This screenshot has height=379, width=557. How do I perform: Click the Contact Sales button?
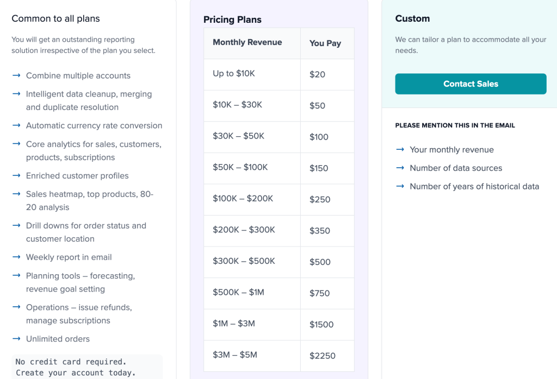(x=471, y=84)
